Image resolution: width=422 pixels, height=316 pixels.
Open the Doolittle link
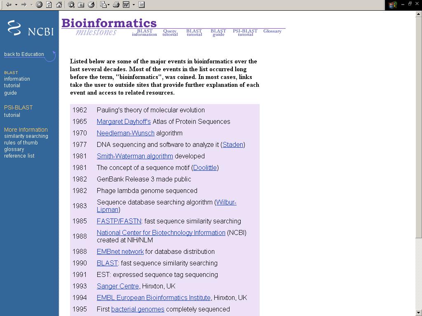pyautogui.click(x=205, y=168)
